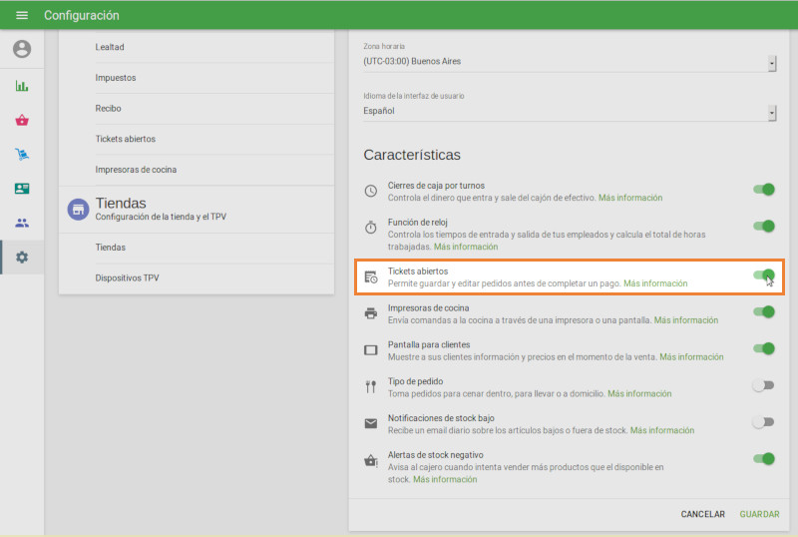This screenshot has height=537, width=798.
Task: Click the GUARDAR button
Action: [759, 514]
